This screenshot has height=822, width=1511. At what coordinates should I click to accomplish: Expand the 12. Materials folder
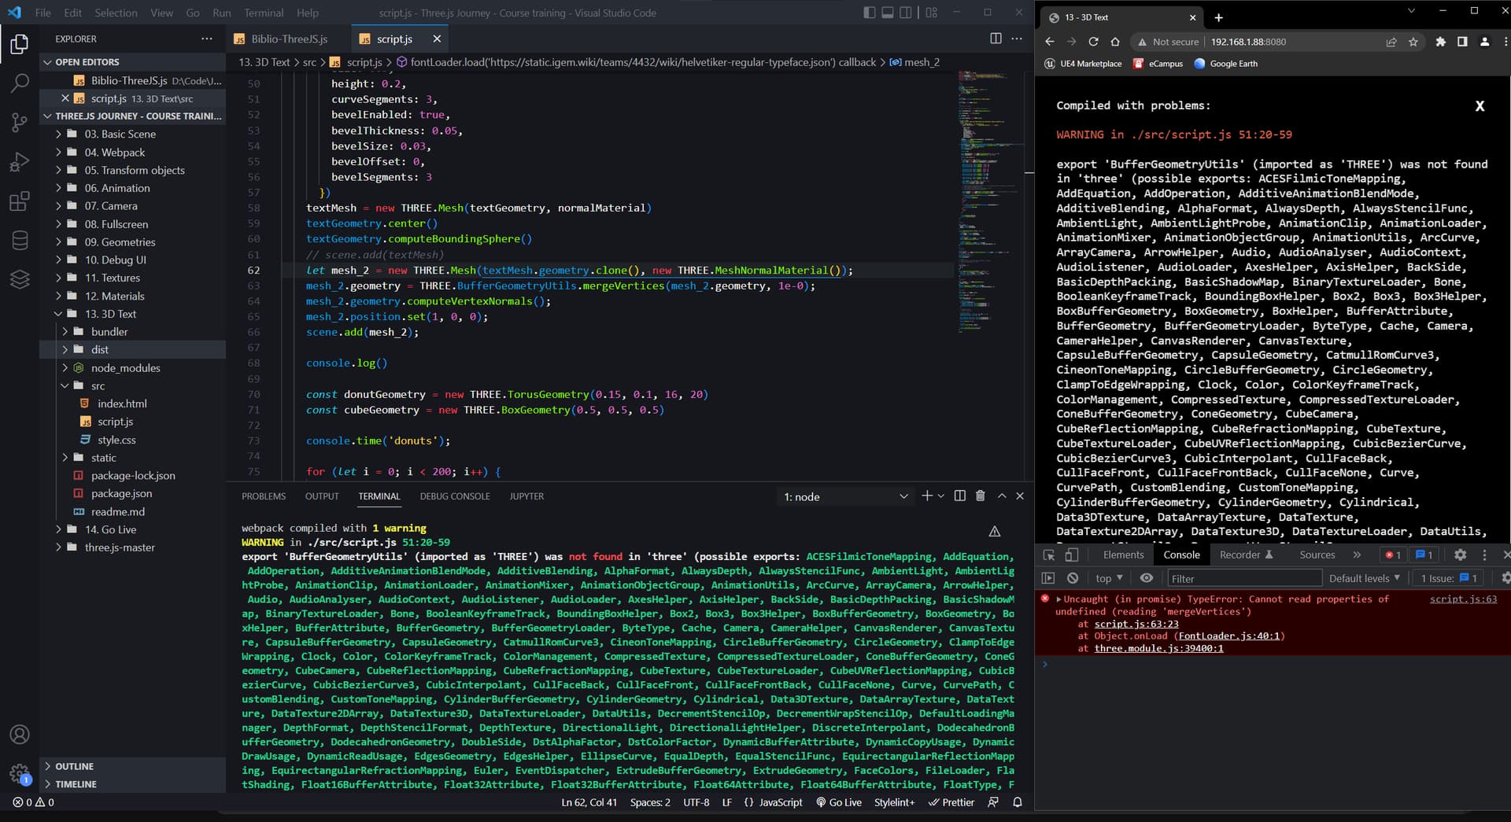(114, 296)
